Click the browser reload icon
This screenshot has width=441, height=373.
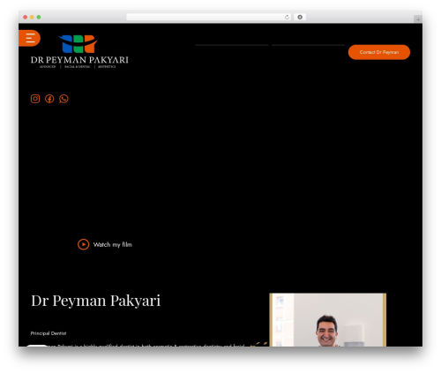pyautogui.click(x=287, y=17)
